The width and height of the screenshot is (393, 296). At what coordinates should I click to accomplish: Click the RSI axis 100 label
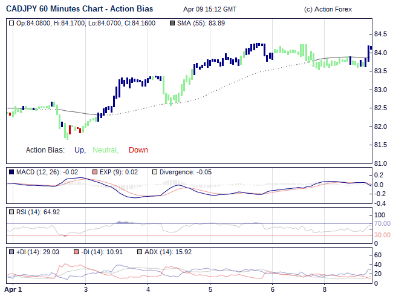(380, 215)
